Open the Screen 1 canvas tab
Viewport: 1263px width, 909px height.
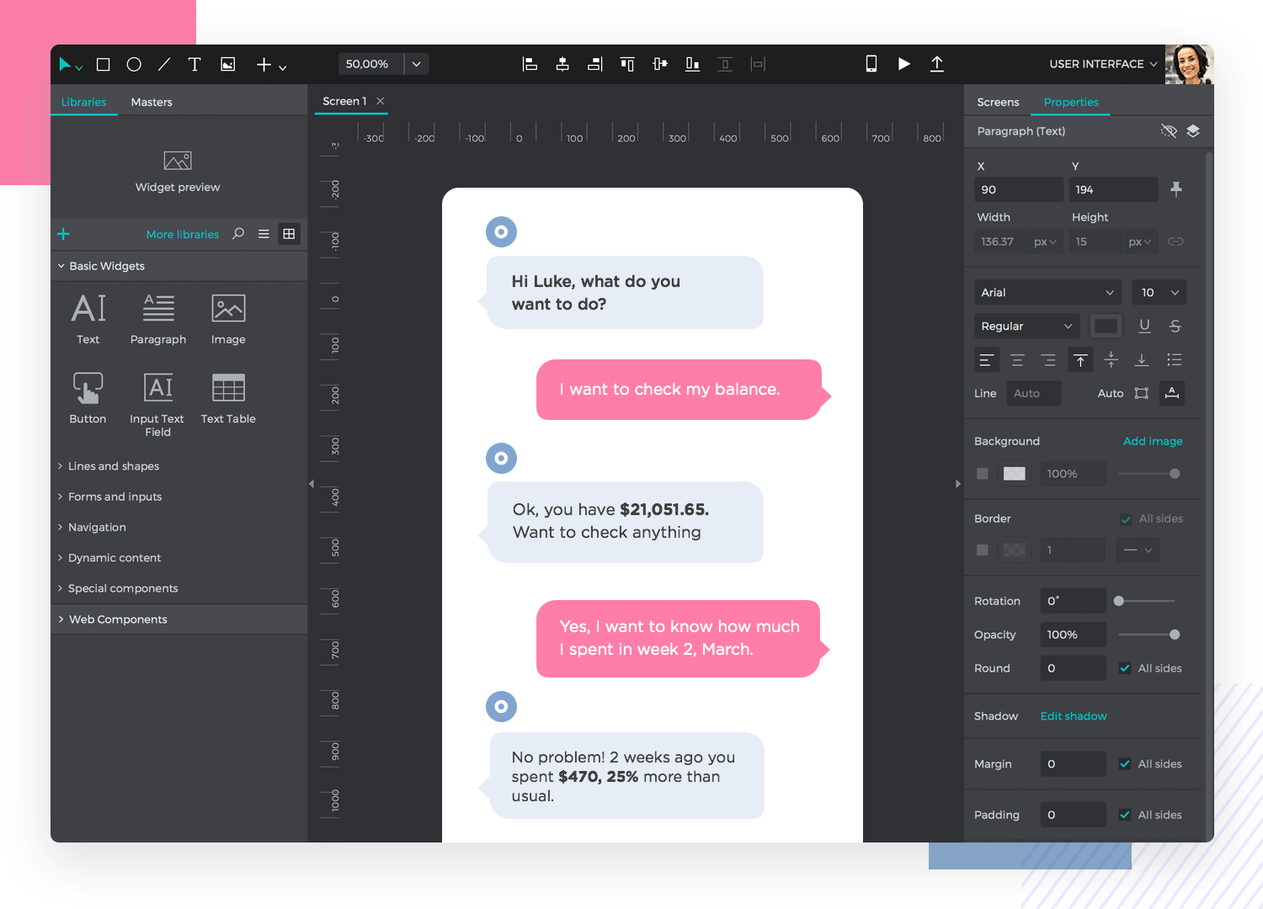(344, 101)
